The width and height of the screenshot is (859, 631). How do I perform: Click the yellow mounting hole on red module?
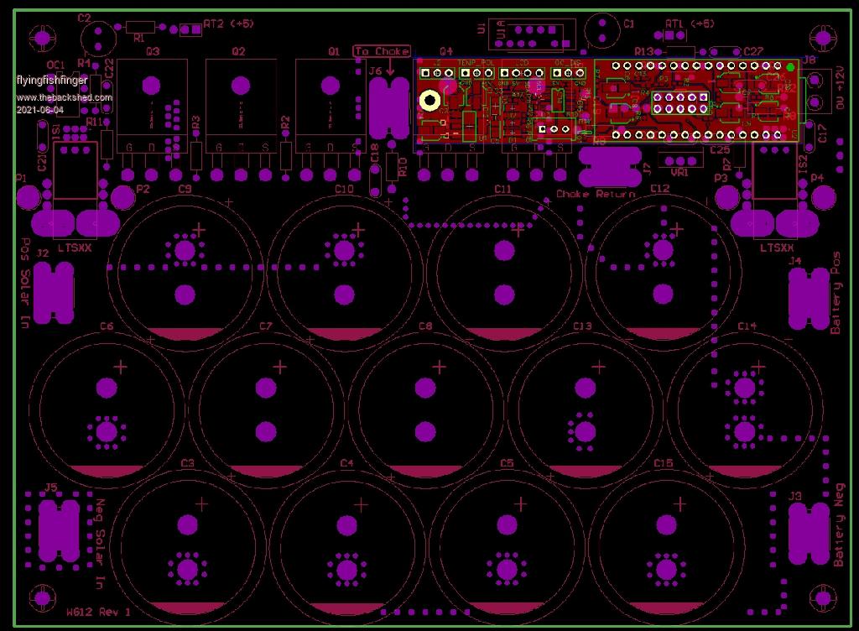tap(430, 101)
